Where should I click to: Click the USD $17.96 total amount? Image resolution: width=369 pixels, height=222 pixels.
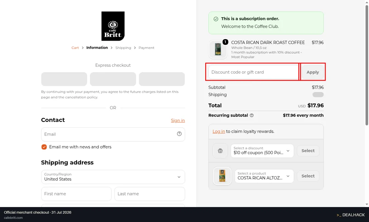pyautogui.click(x=311, y=105)
